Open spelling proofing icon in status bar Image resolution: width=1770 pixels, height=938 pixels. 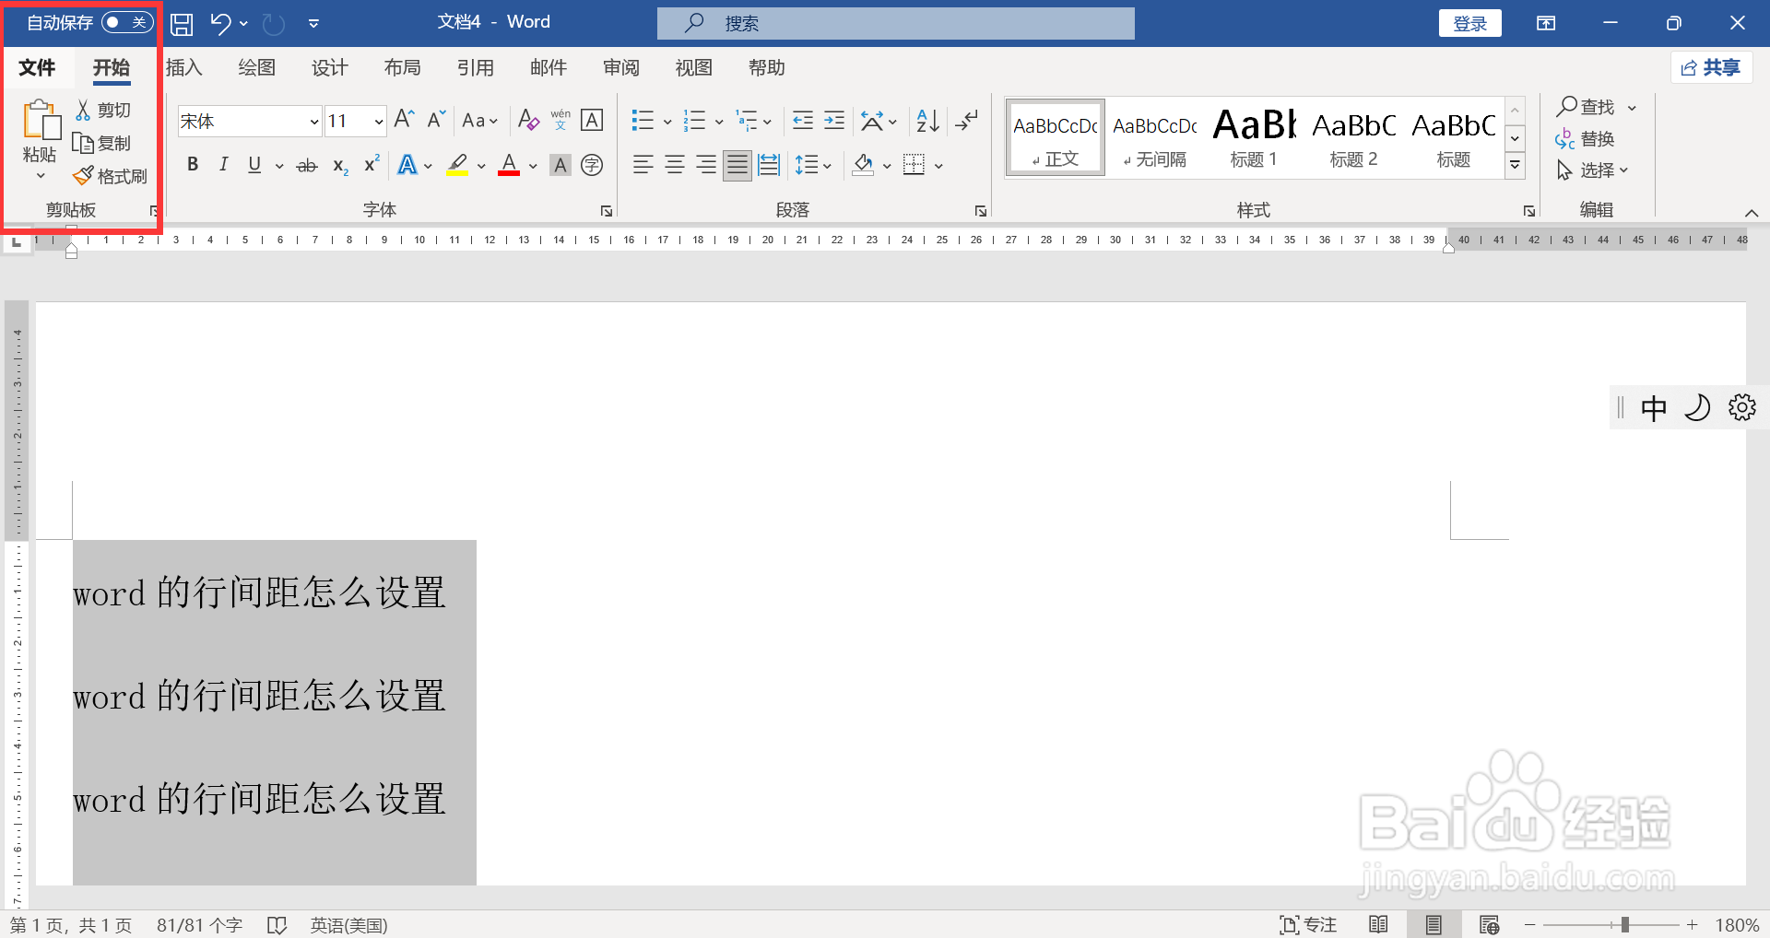[277, 925]
